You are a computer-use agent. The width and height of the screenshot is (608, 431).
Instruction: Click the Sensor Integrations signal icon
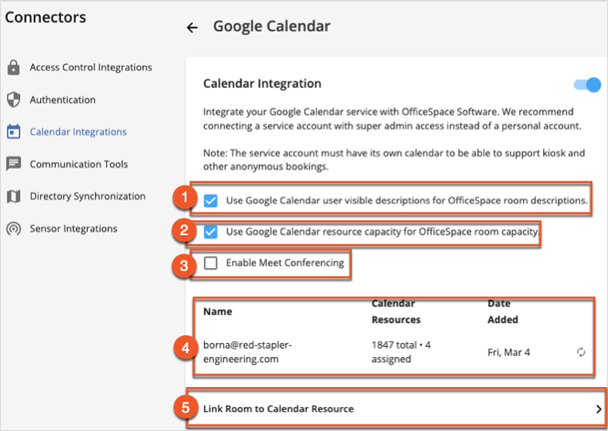pyautogui.click(x=14, y=229)
